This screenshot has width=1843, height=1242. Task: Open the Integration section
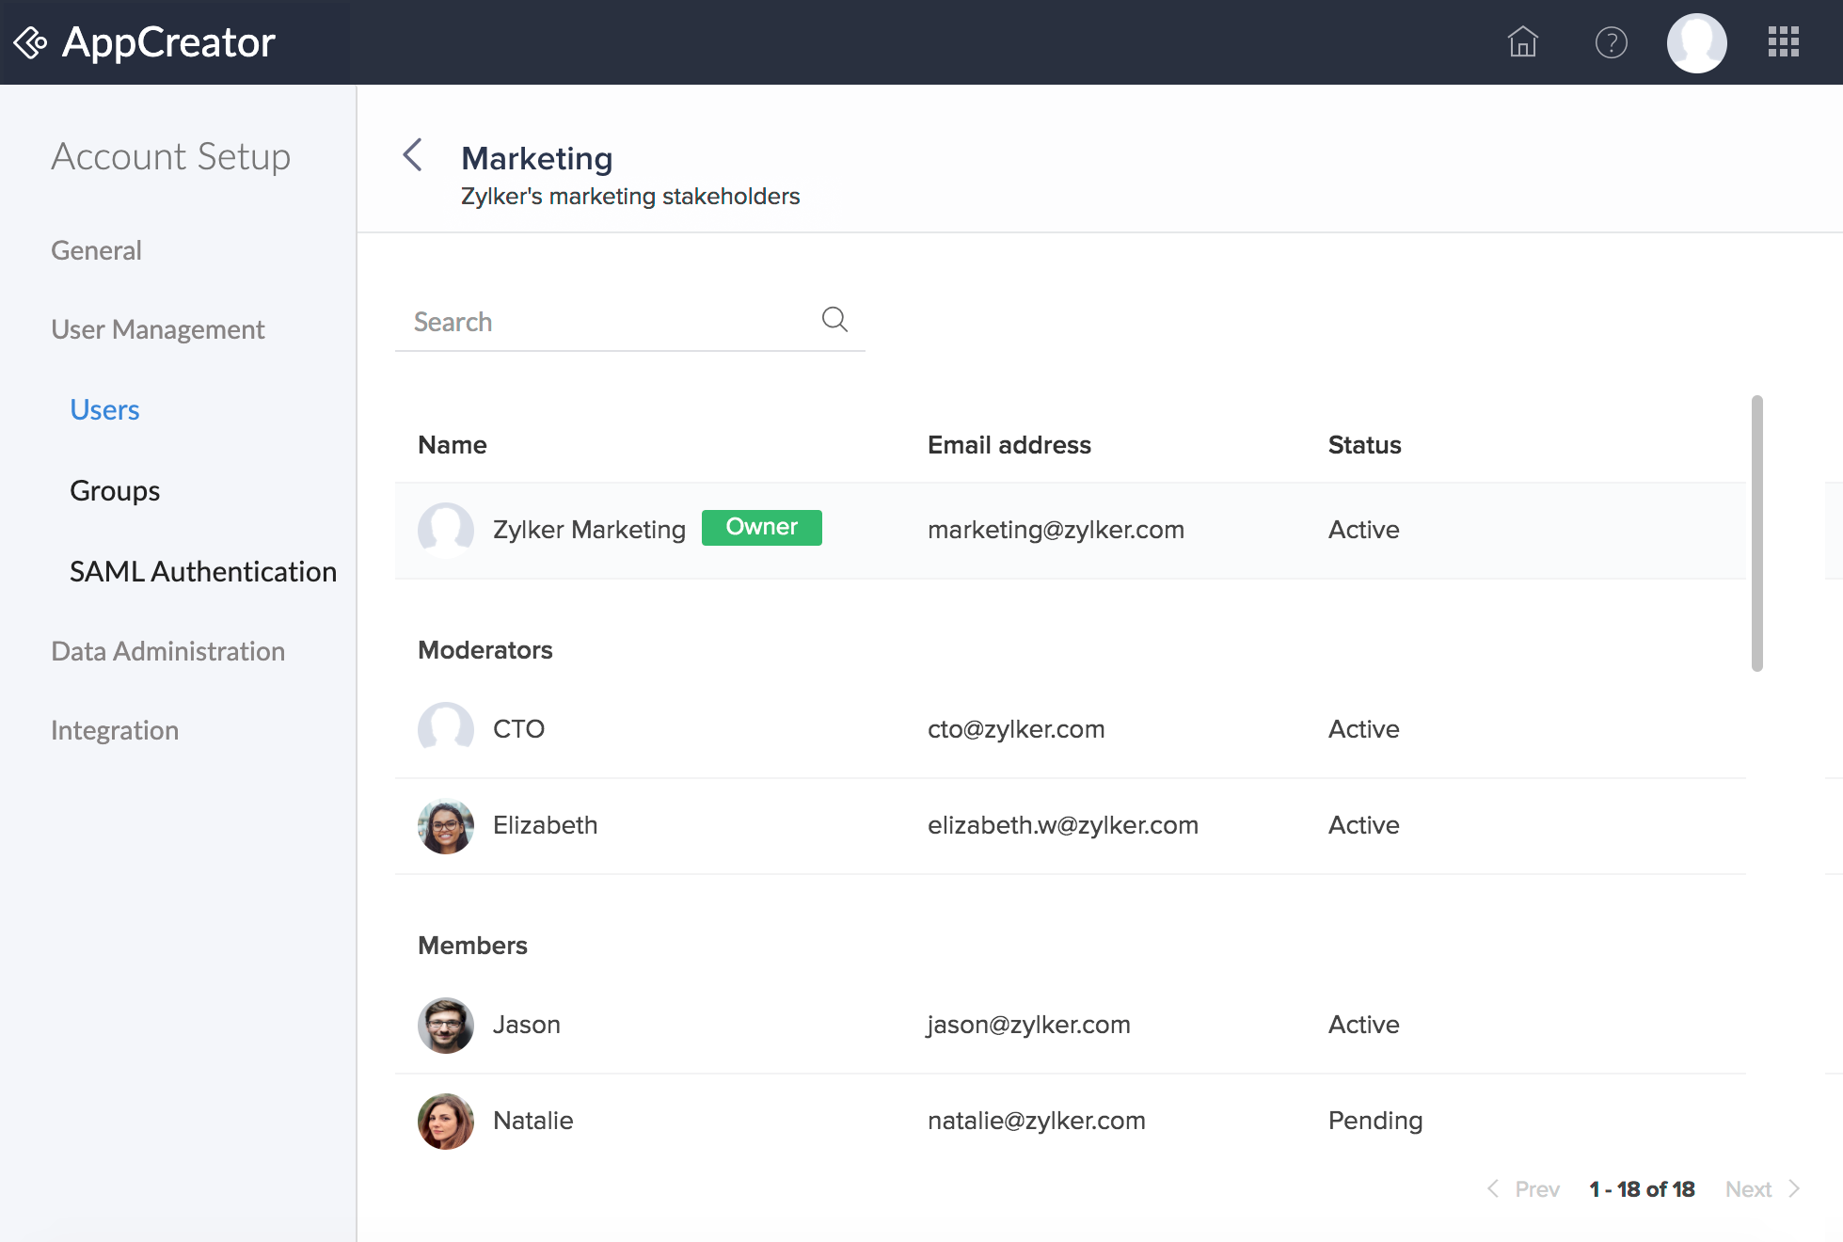click(x=115, y=729)
